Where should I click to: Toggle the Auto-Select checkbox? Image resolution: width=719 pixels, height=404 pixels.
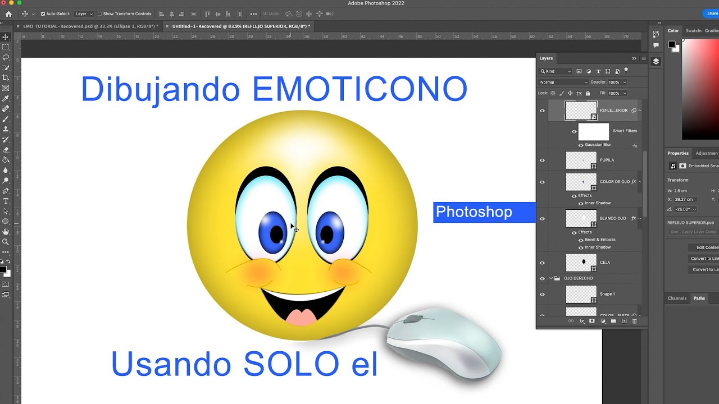point(43,14)
